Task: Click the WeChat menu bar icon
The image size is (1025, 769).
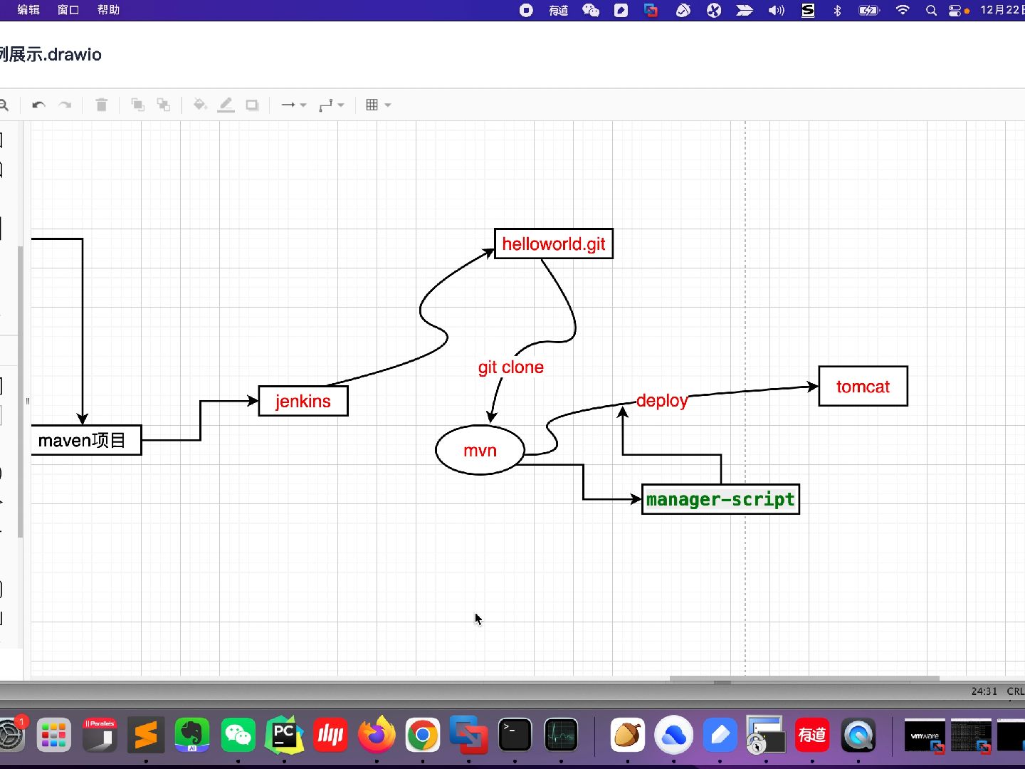Action: [591, 10]
